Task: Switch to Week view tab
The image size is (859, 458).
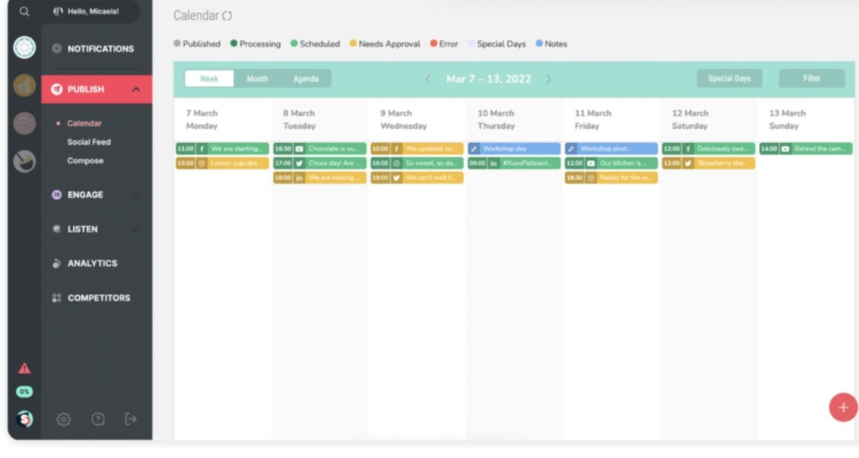Action: click(209, 79)
